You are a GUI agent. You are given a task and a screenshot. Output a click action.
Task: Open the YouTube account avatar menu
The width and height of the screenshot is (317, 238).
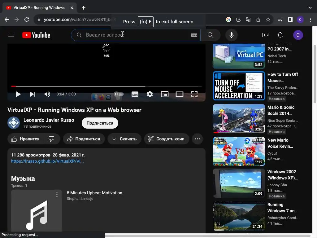(298, 35)
